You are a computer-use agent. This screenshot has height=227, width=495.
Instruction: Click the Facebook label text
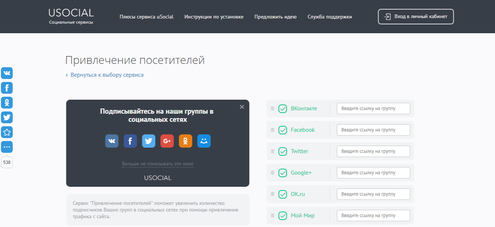[x=303, y=130]
